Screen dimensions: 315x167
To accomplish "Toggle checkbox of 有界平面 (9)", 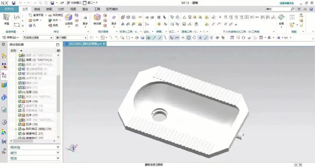I will (20, 78).
